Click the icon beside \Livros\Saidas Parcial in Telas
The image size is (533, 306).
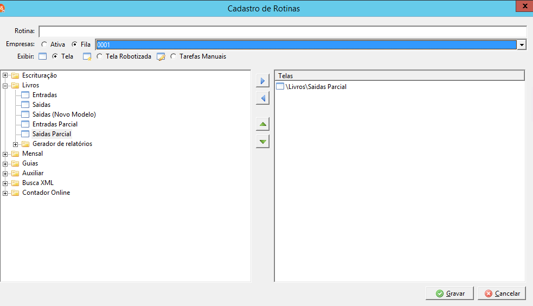click(x=280, y=86)
